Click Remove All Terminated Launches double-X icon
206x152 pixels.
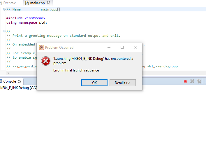point(199,81)
